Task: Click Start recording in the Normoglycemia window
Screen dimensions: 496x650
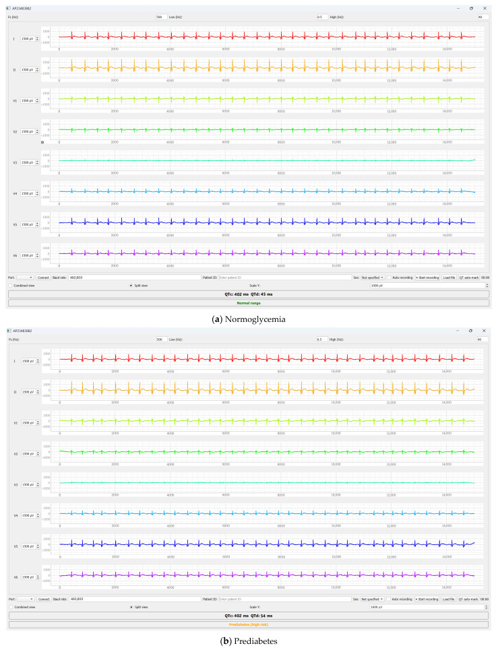Action: click(x=427, y=278)
